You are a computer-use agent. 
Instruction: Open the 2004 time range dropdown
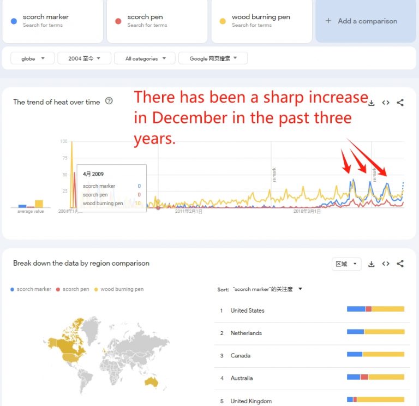[84, 58]
